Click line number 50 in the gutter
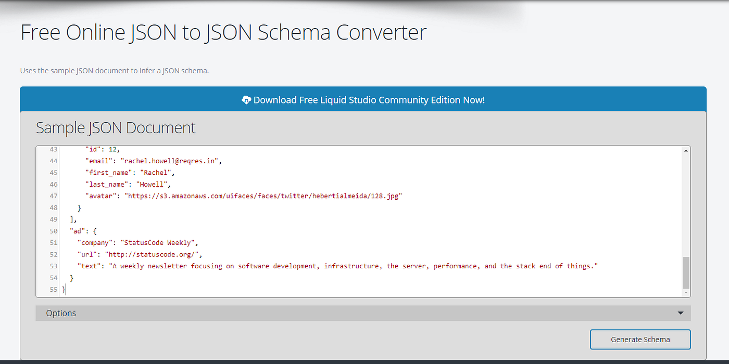Viewport: 729px width, 364px height. 53,231
